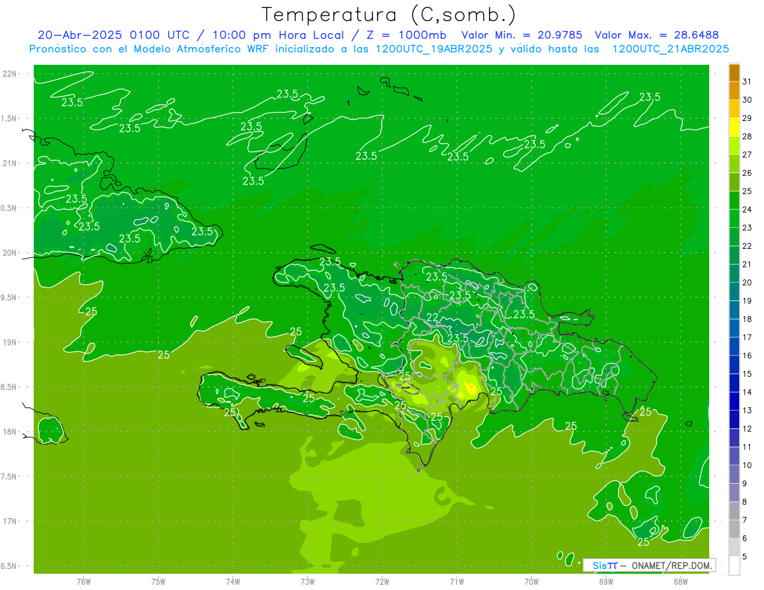
Task: Click the 17N latitude axis label
Action: point(10,521)
